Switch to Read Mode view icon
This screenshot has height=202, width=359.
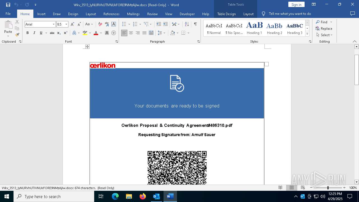[x=280, y=188]
